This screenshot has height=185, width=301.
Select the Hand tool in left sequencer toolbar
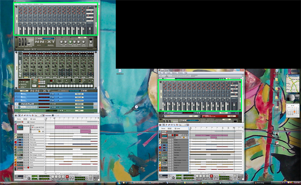pos(33,115)
